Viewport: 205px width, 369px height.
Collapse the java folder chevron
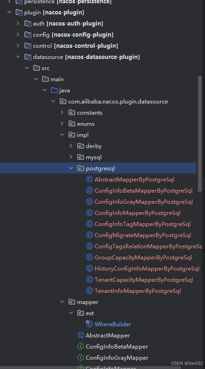click(45, 90)
